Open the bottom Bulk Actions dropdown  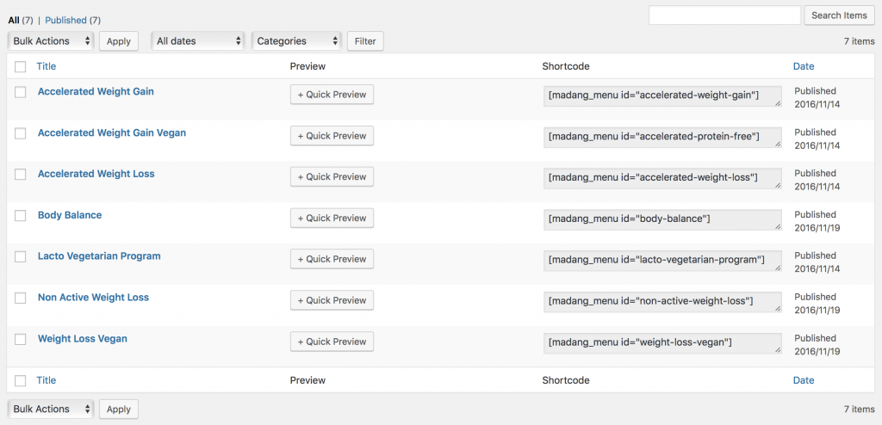[x=51, y=409]
